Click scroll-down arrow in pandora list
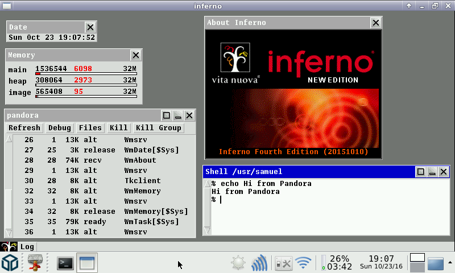Image resolution: width=455 pixels, height=273 pixels. pyautogui.click(x=9, y=233)
